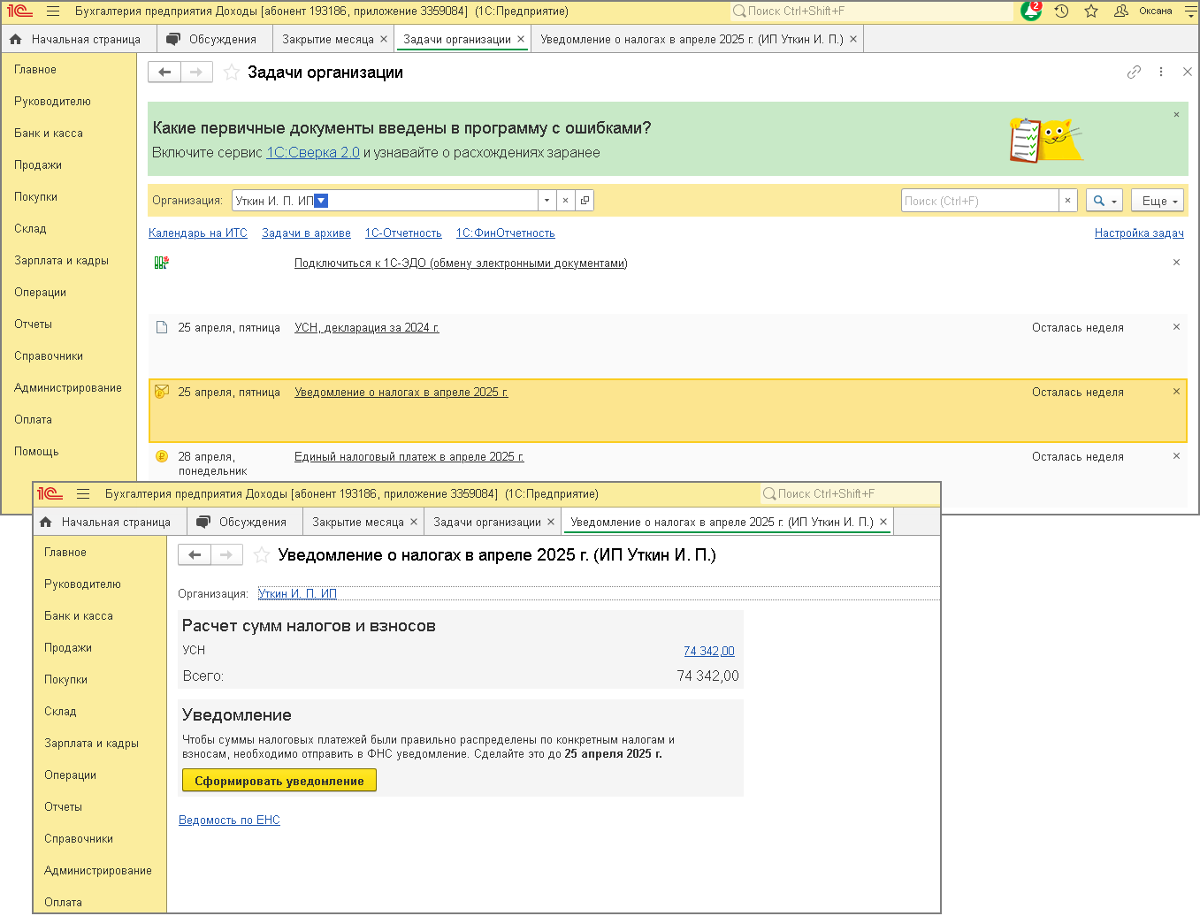Open Задачи в архиве link

click(x=306, y=233)
